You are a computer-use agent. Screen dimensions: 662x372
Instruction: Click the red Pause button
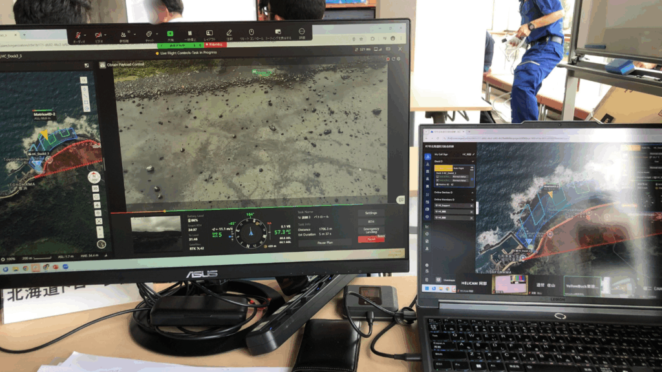coord(371,239)
